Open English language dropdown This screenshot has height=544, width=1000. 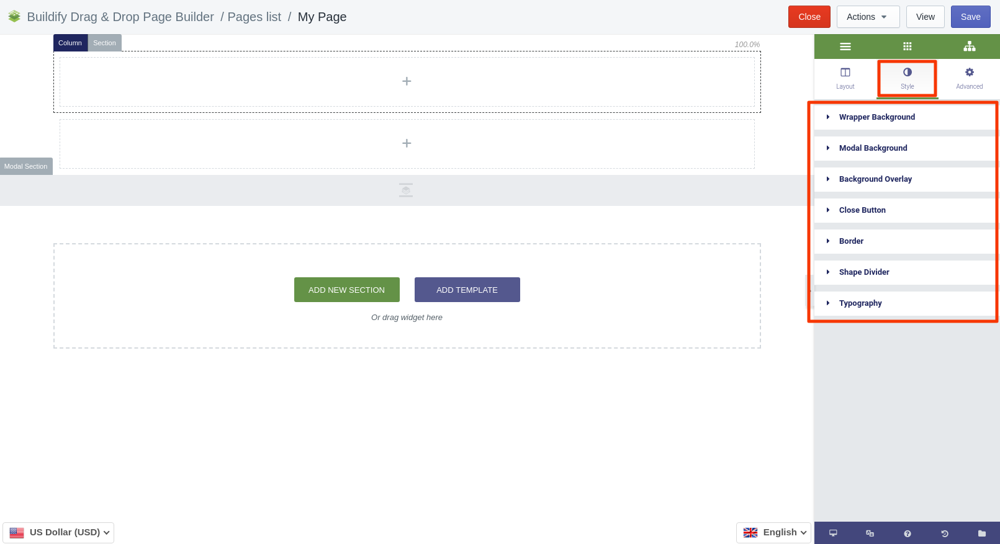point(773,532)
